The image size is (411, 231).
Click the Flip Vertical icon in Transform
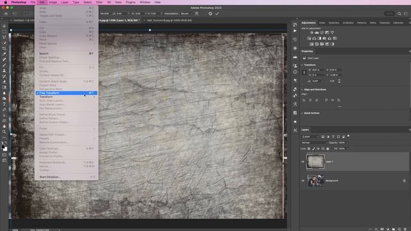339,81
